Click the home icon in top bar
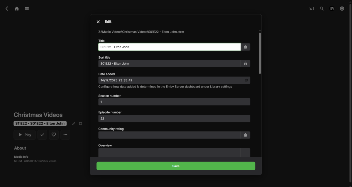The image size is (352, 187). click(17, 9)
